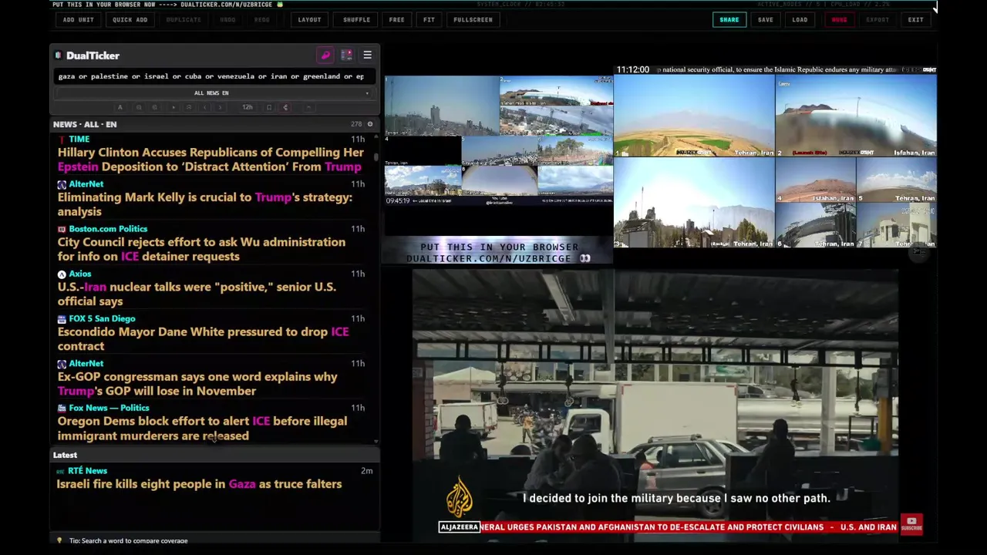Image resolution: width=987 pixels, height=555 pixels.
Task: Click the LOAD toolbar item
Action: (800, 20)
